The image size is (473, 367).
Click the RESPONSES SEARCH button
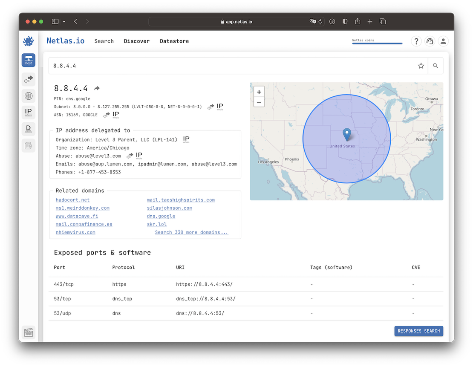click(x=418, y=331)
